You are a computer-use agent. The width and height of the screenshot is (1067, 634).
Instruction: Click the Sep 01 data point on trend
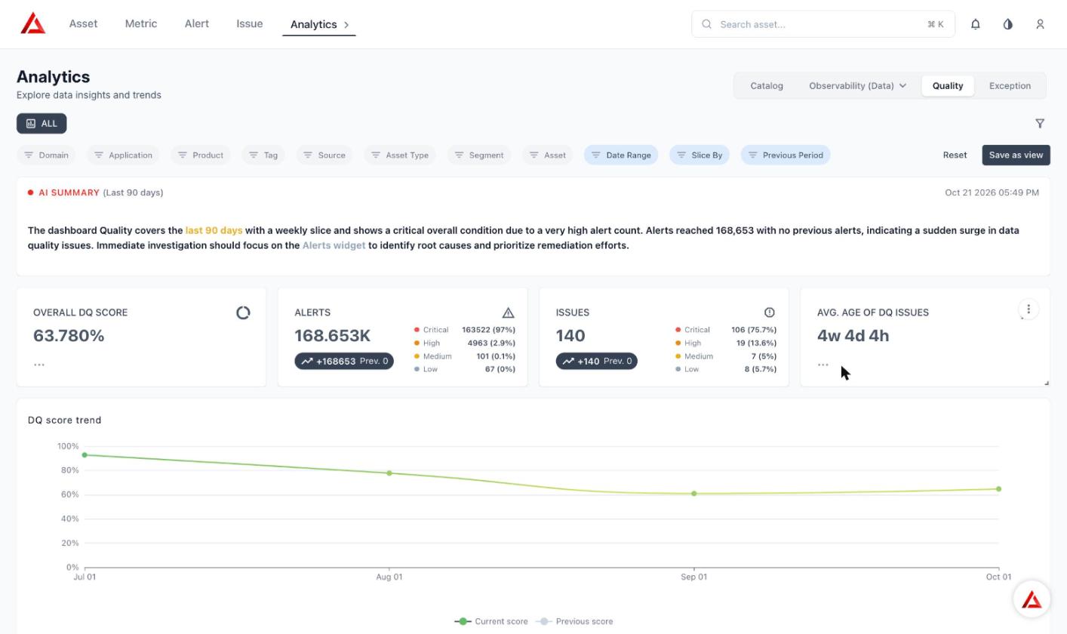coord(694,494)
